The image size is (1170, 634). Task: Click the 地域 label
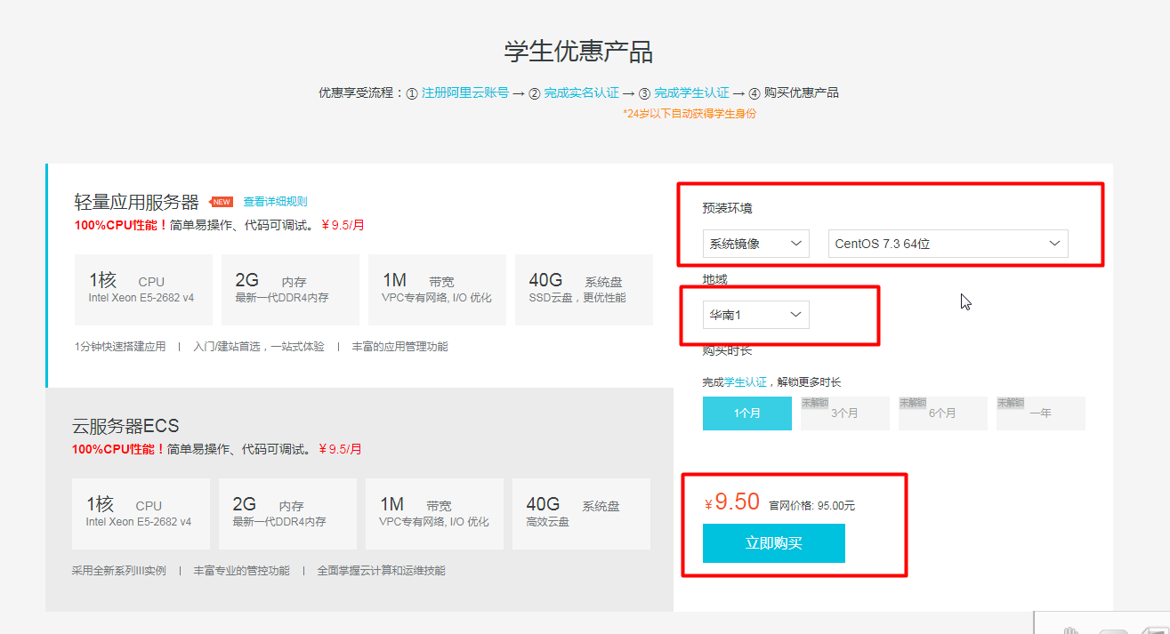(x=714, y=279)
